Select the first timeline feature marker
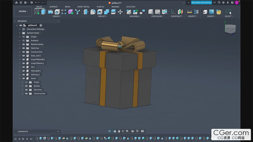This screenshot has height=142, width=253. click(37, 138)
